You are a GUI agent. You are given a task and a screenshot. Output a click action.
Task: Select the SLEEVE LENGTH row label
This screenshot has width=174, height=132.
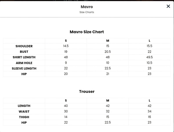(x=24, y=68)
